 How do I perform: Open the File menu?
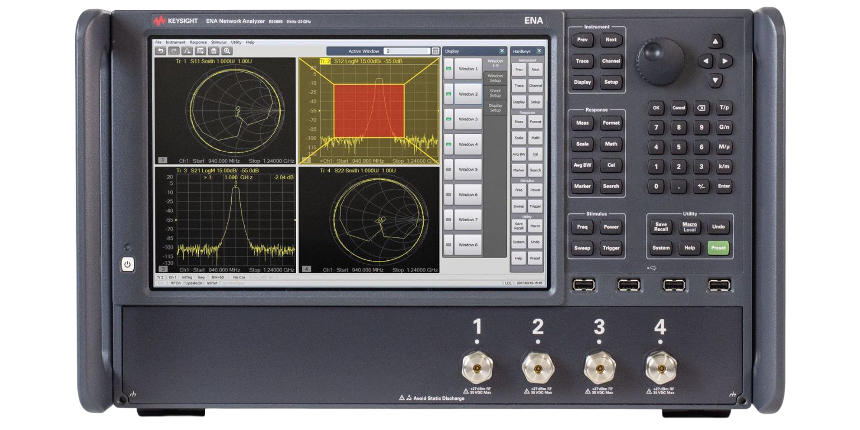(x=158, y=42)
